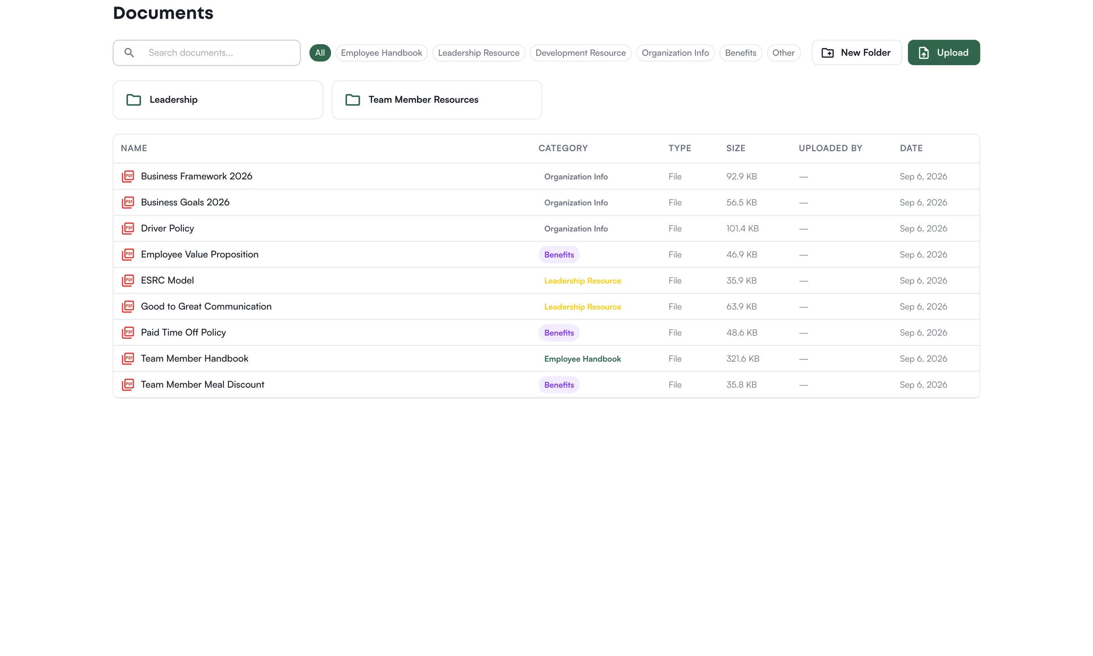Filter by Leadership Resource category
The width and height of the screenshot is (1093, 656).
click(x=478, y=53)
